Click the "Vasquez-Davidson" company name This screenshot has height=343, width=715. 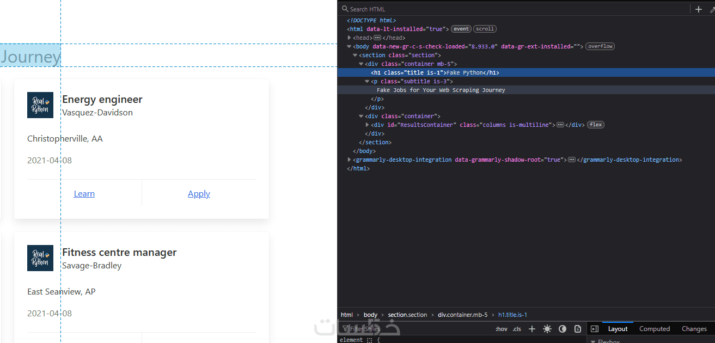point(97,113)
